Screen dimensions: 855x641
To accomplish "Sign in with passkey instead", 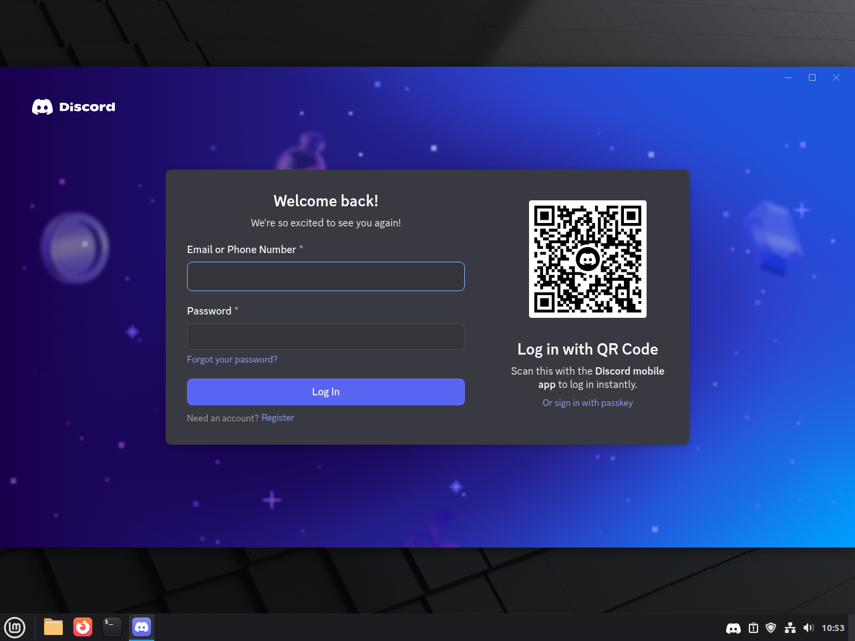I will pos(587,403).
